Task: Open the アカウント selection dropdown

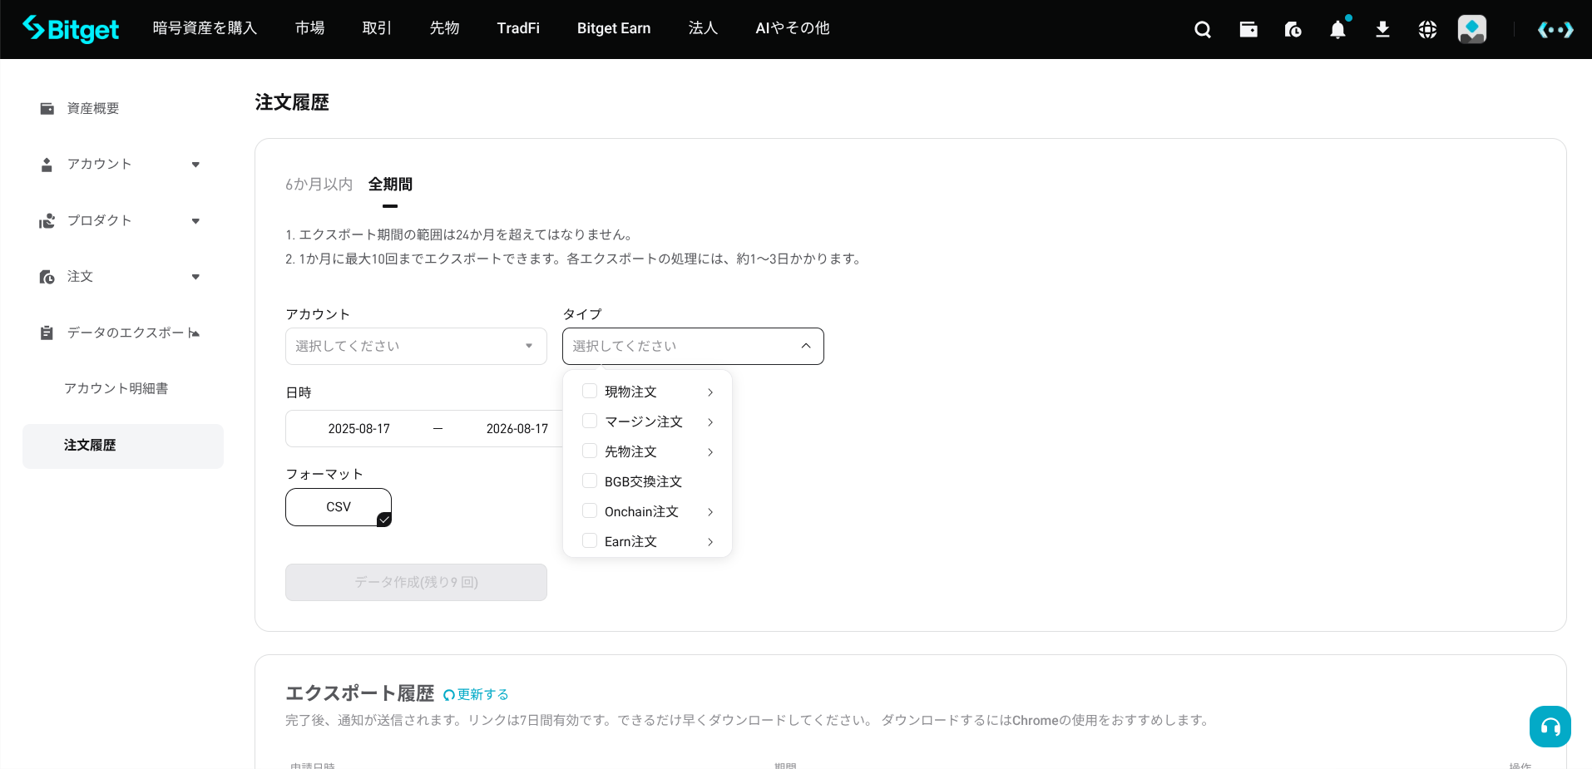Action: [416, 346]
